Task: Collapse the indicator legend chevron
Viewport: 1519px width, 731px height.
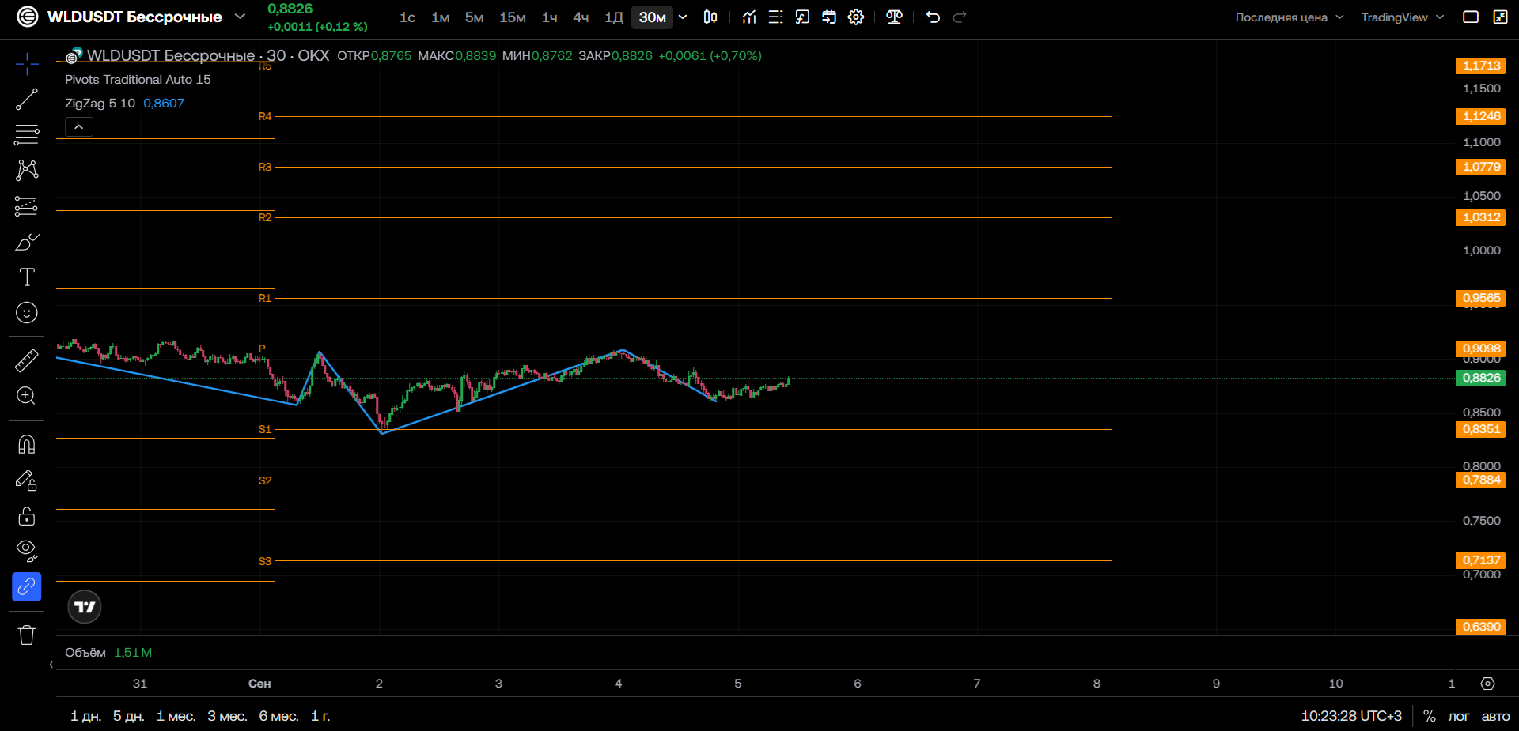Action: pyautogui.click(x=79, y=126)
